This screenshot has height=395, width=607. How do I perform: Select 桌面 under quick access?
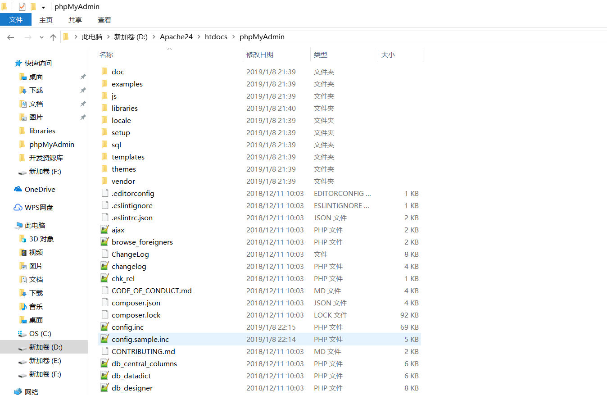click(x=36, y=77)
